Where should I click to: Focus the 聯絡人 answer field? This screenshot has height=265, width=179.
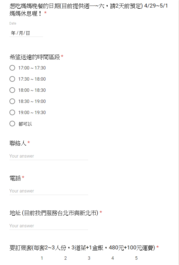pyautogui.click(x=49, y=156)
